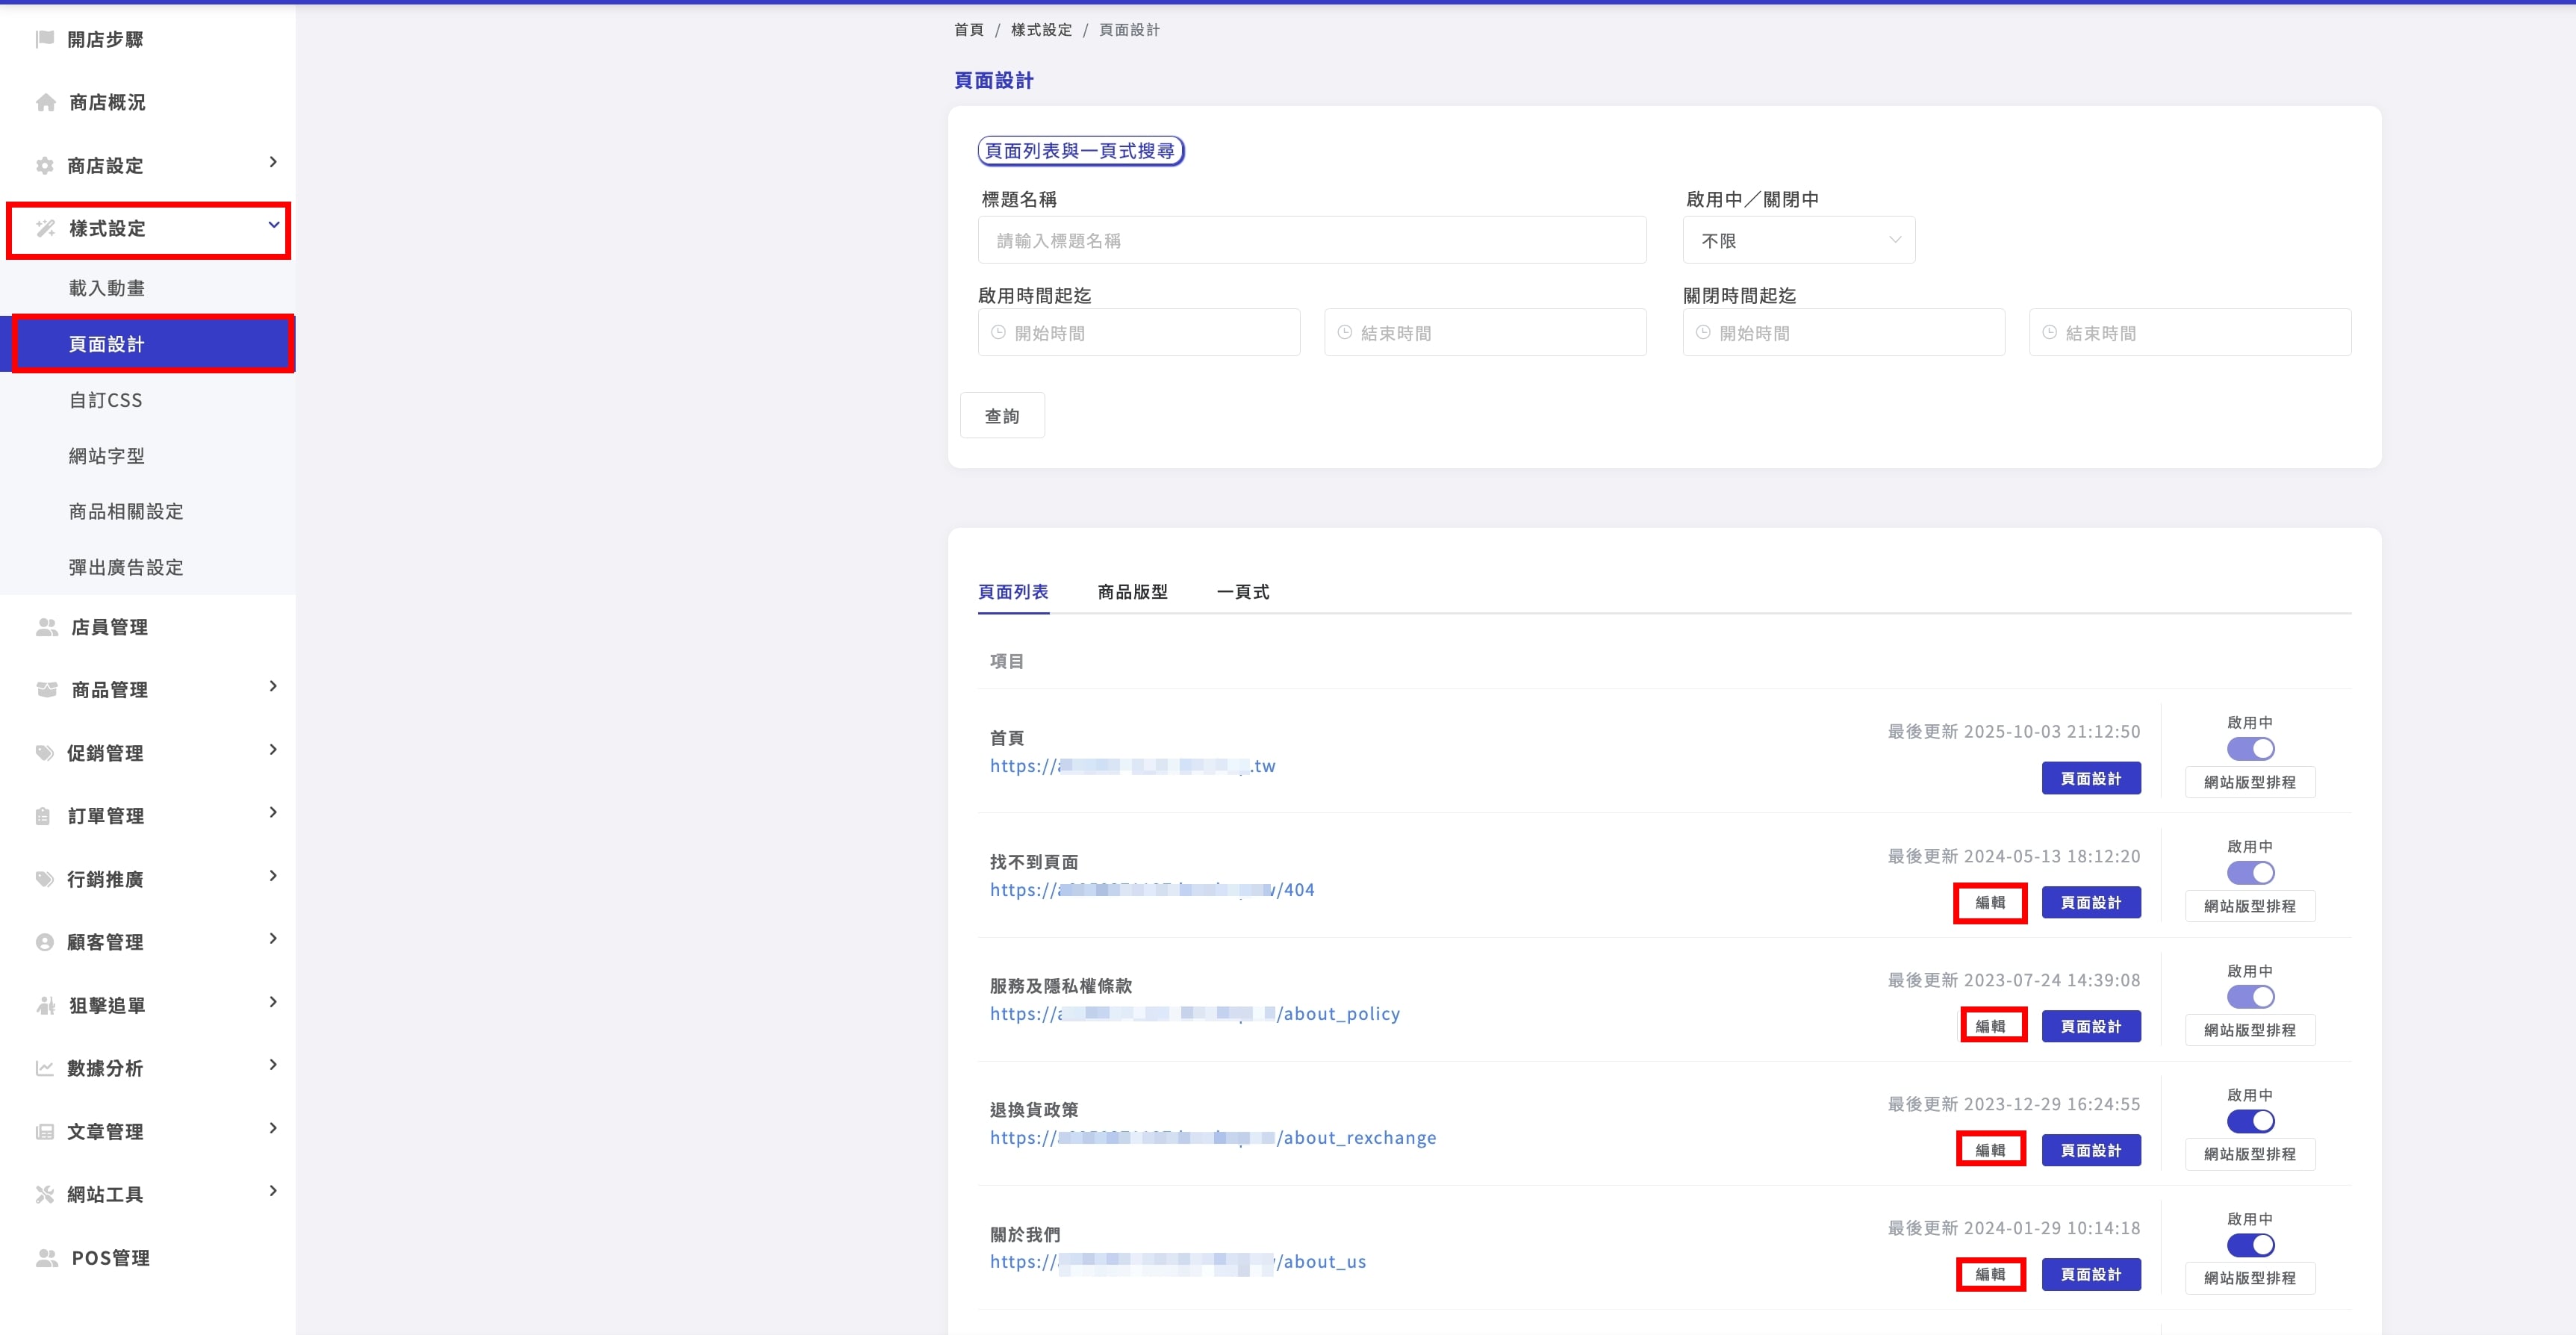This screenshot has height=1335, width=2576.
Task: Focus the 標題名稱 text input field
Action: coord(1311,240)
